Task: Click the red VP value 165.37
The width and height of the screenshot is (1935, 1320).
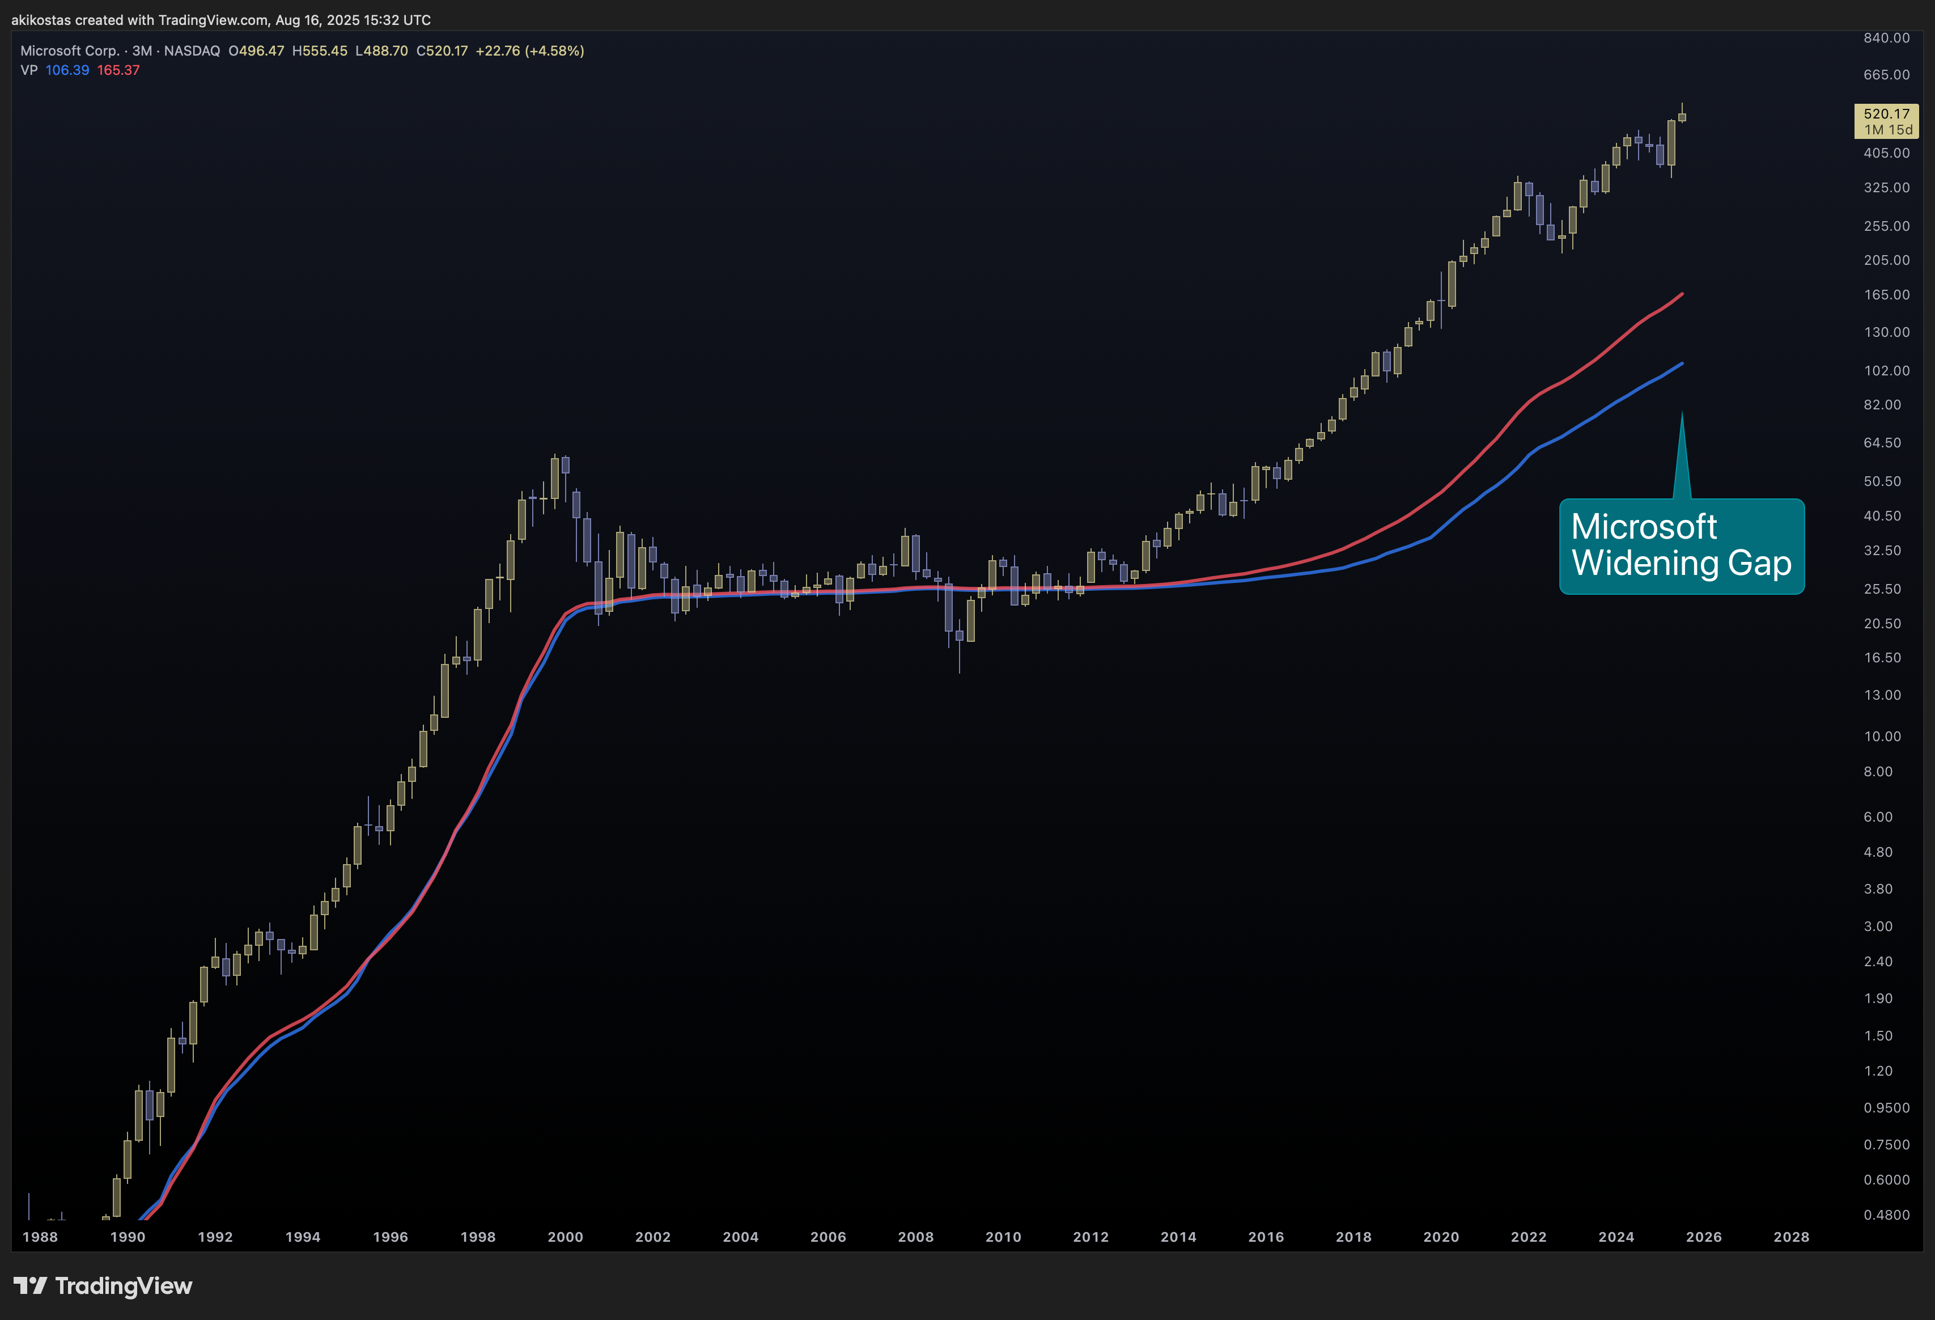Action: (x=118, y=70)
